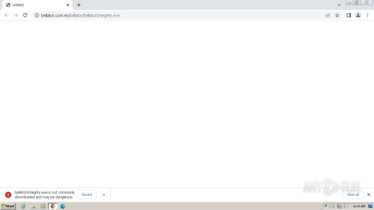Restore down the Chrome window
This screenshot has width=374, height=210.
357,3
